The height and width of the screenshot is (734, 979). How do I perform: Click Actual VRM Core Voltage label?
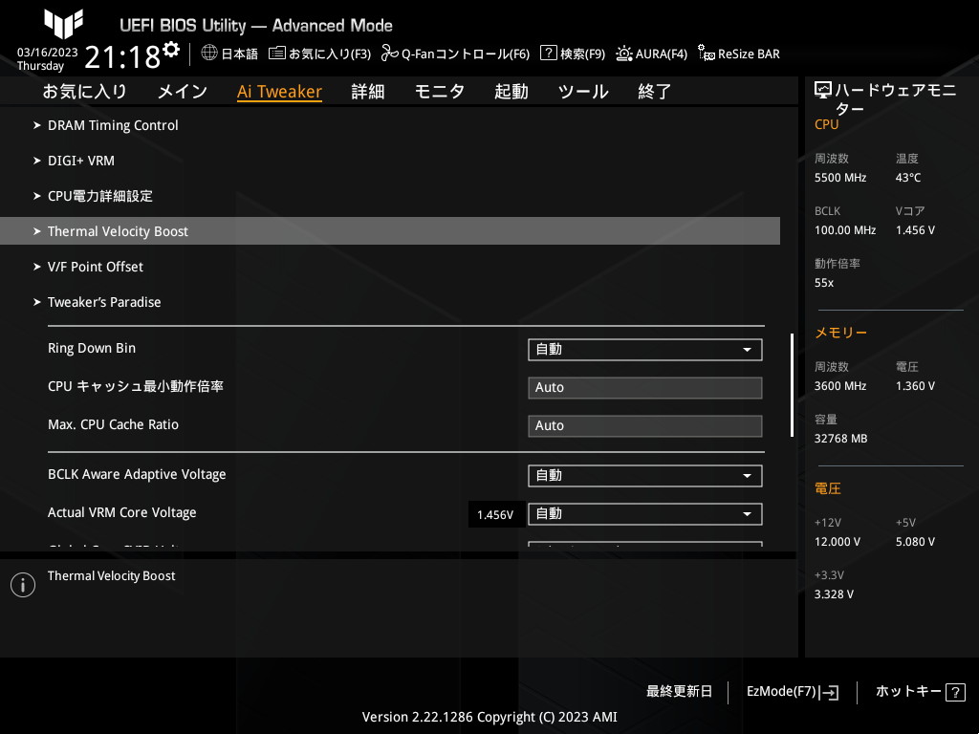122,512
